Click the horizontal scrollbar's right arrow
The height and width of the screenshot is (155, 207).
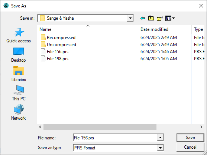(x=201, y=127)
